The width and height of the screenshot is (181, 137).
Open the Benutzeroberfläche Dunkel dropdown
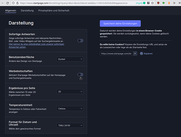(x=70, y=59)
